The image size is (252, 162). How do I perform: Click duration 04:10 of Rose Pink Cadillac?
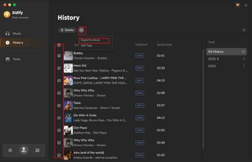[161, 81]
